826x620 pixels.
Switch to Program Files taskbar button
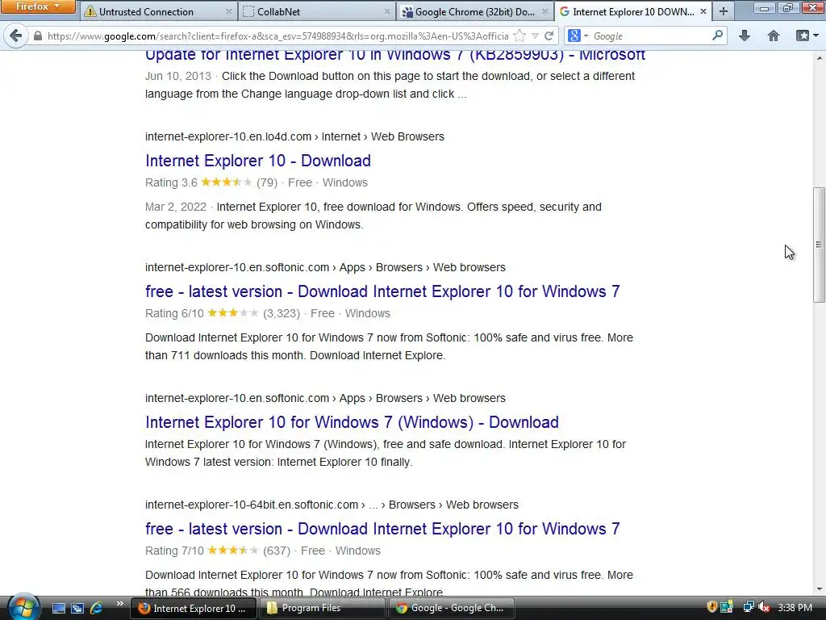click(x=321, y=608)
